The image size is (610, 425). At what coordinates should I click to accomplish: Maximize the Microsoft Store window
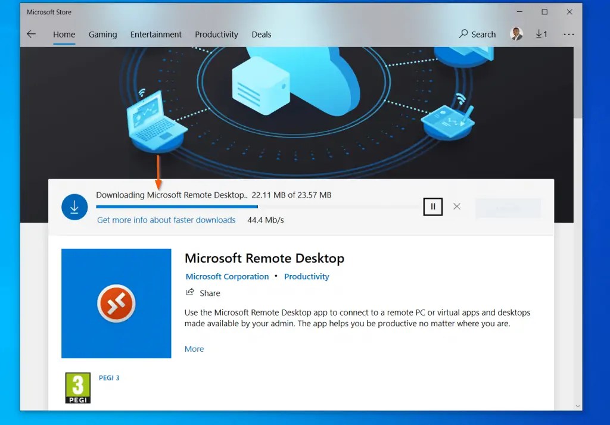(x=544, y=12)
